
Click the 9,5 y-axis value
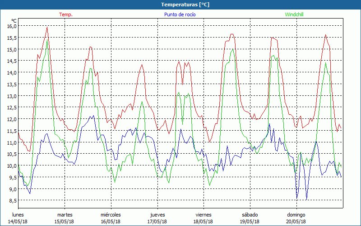pos(13,177)
